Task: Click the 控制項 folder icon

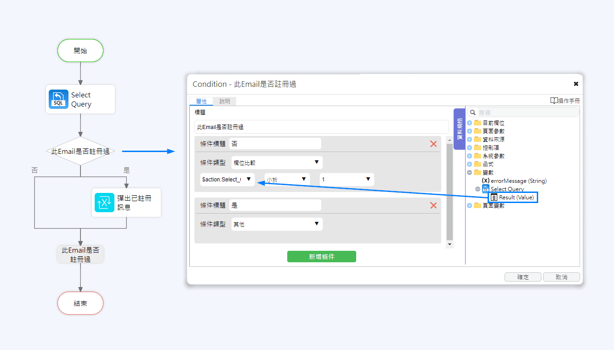Action: pyautogui.click(x=478, y=148)
